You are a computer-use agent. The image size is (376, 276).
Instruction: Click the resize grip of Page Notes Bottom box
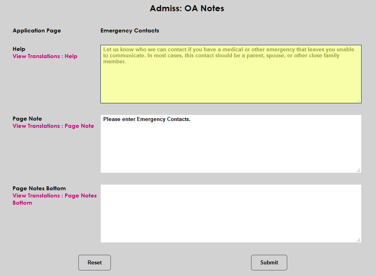point(358,240)
